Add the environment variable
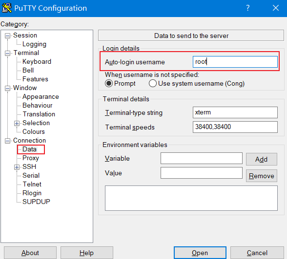 (262, 159)
